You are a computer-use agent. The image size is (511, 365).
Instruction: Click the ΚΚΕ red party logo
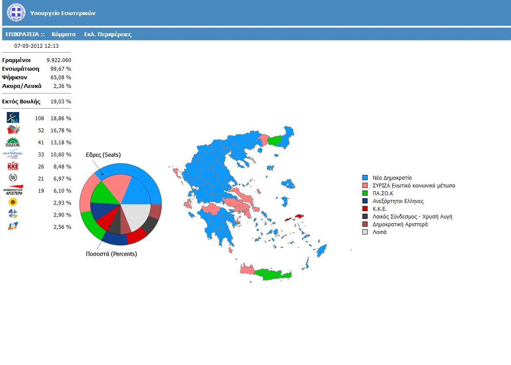13,166
